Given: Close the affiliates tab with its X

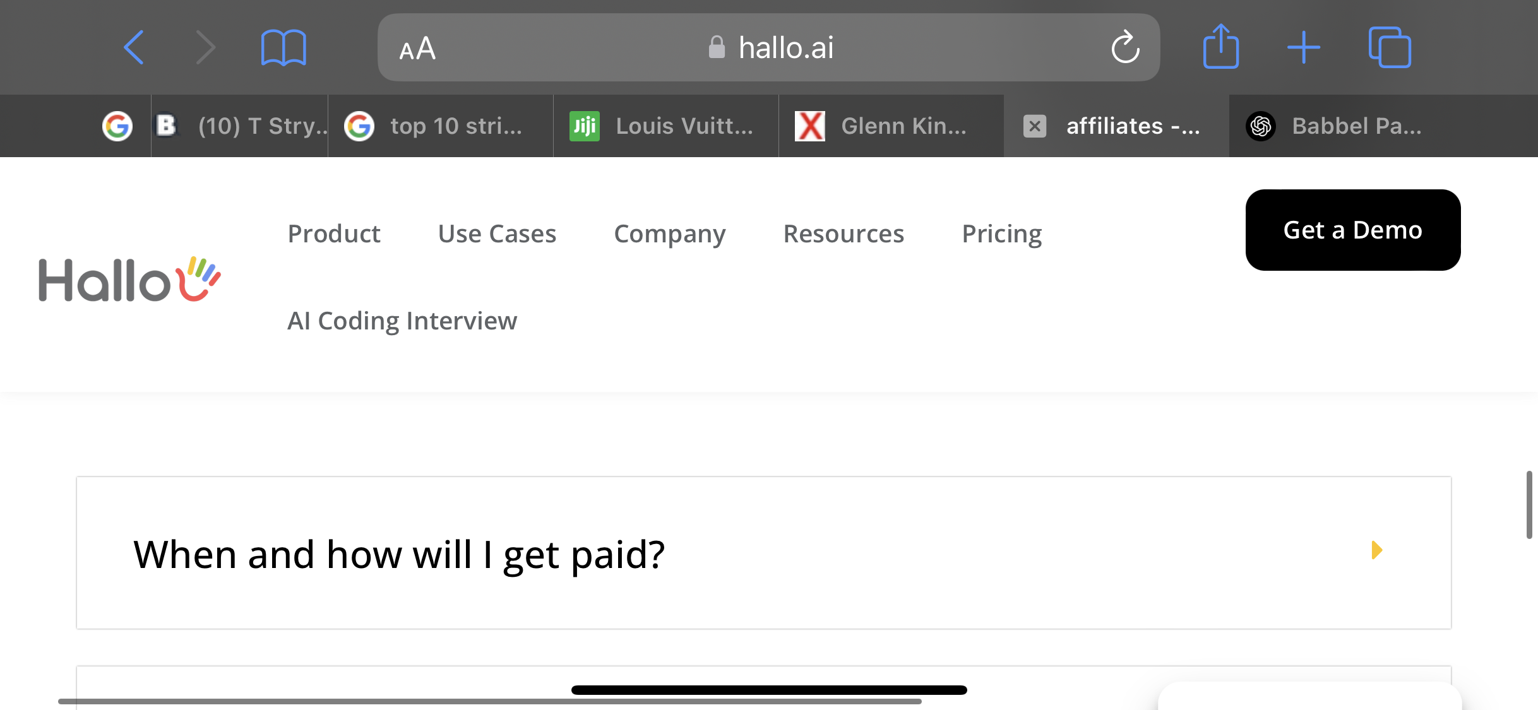Looking at the screenshot, I should point(1035,126).
